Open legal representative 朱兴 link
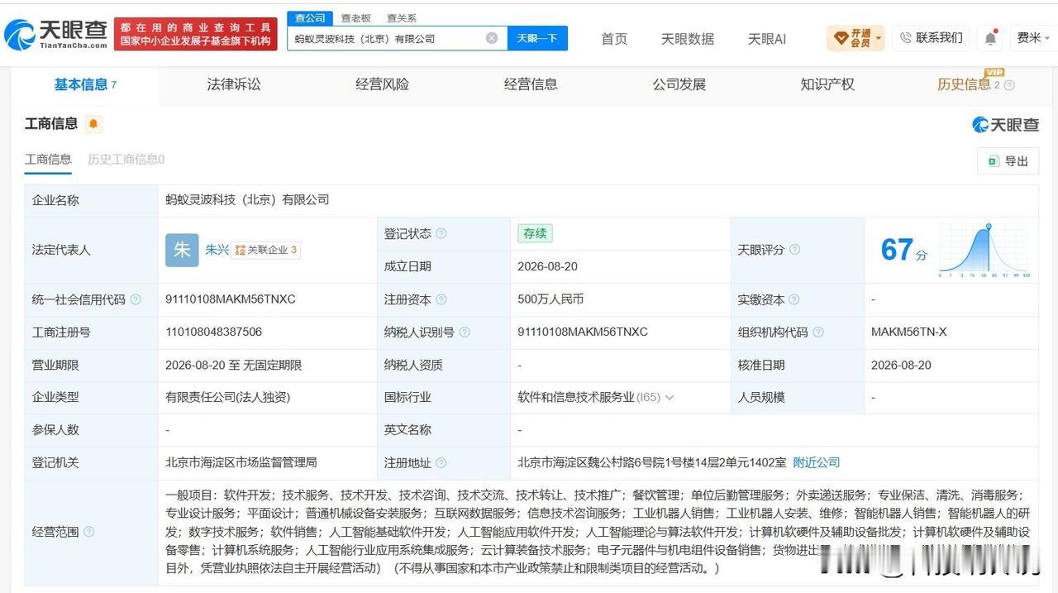Screen dimensions: 1058x593 217,250
